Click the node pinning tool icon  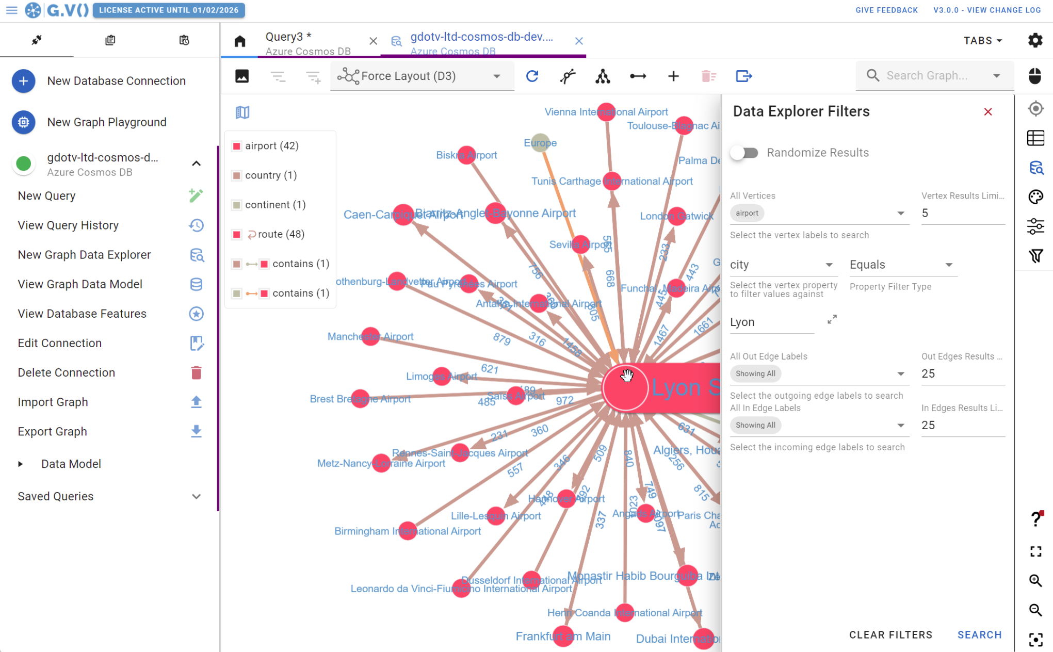[569, 75]
